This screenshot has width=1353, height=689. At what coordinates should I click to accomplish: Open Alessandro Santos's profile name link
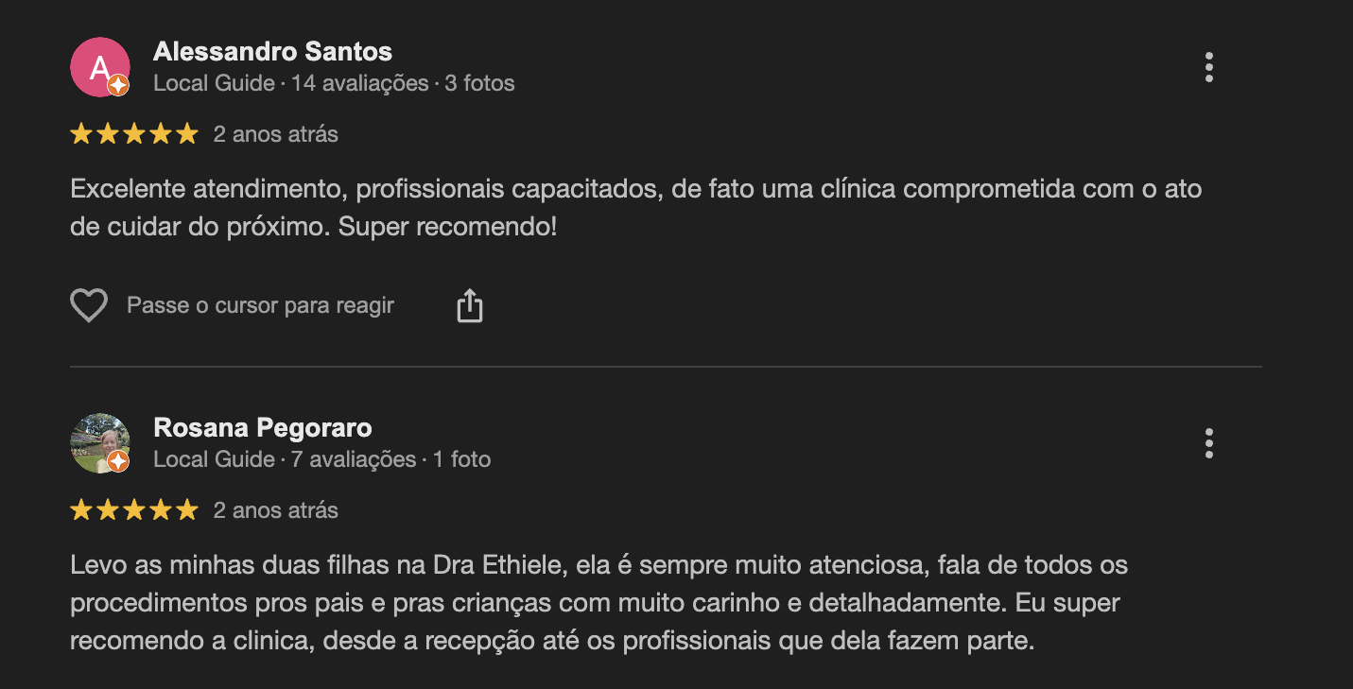(272, 51)
